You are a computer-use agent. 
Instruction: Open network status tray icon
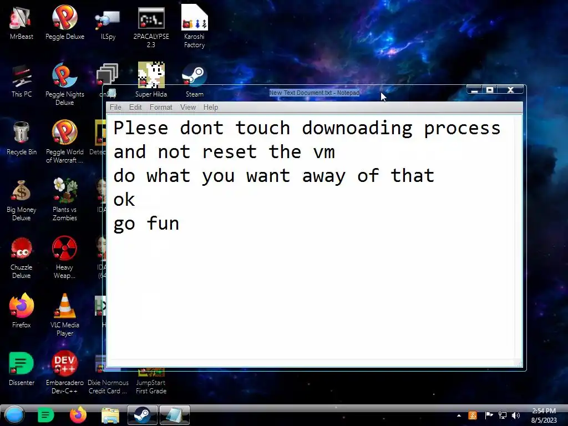(503, 415)
